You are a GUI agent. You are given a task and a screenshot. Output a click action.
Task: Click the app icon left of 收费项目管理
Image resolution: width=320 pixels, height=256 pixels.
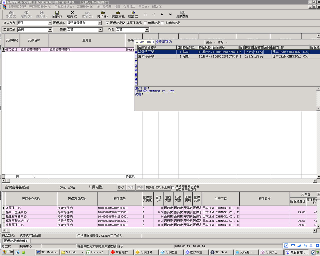tap(4, 7)
